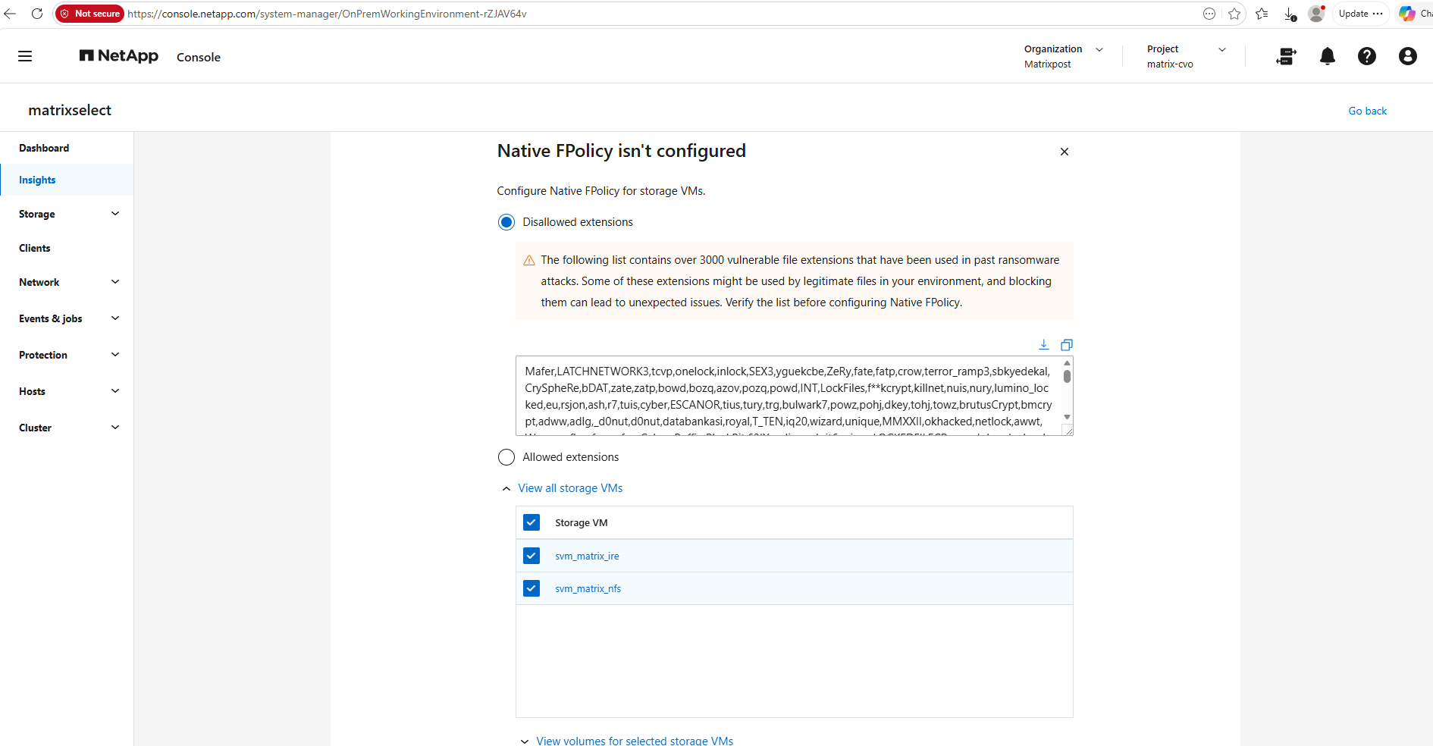1433x746 pixels.
Task: Add this page to favorites with star
Action: point(1234,14)
